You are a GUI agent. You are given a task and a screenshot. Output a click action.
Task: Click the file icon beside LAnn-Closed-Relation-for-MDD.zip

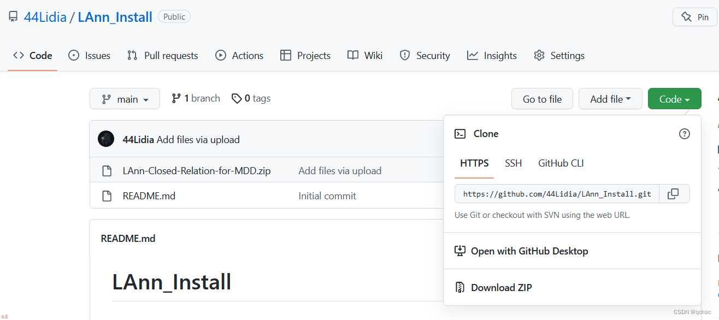(x=107, y=171)
